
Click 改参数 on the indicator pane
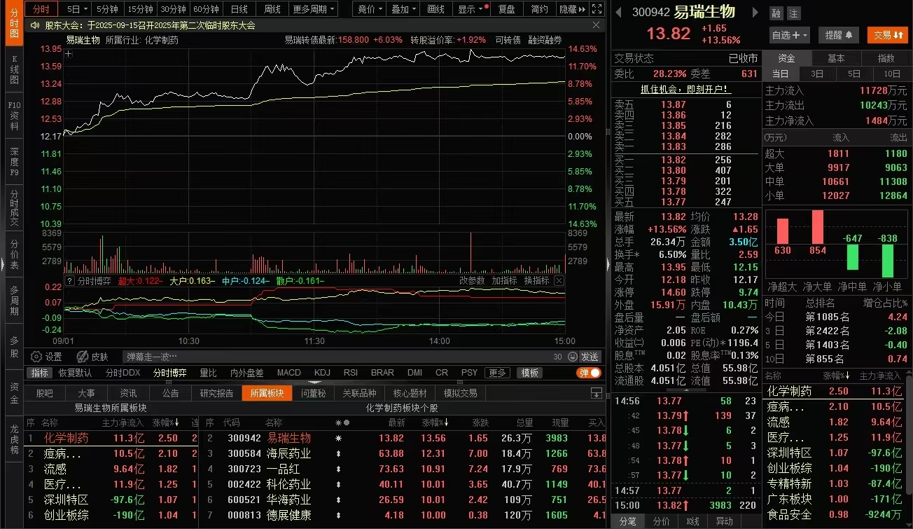(x=472, y=280)
